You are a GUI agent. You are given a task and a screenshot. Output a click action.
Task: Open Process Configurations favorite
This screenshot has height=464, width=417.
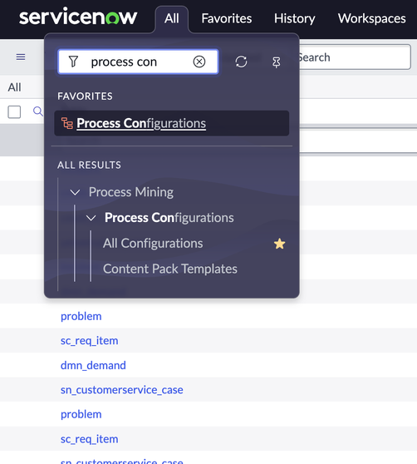172,123
